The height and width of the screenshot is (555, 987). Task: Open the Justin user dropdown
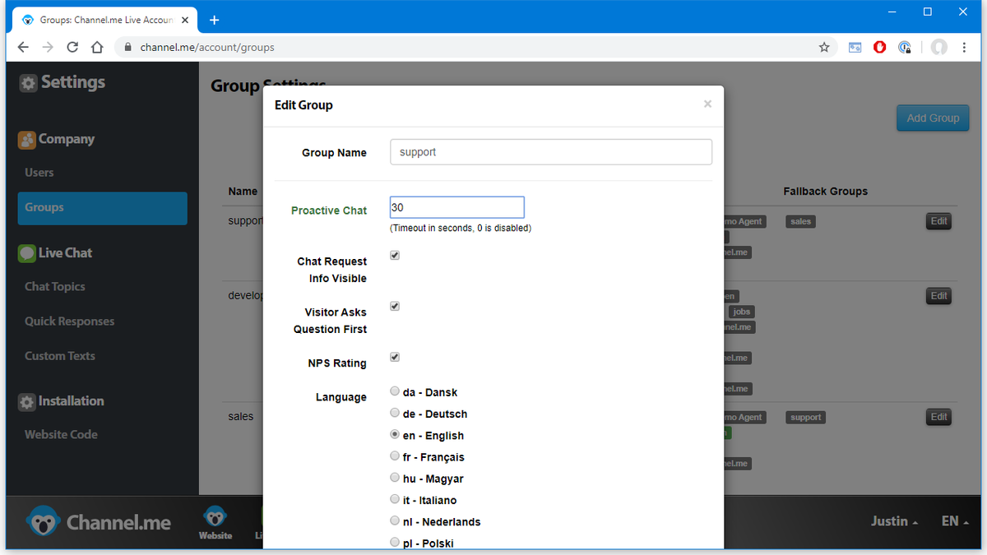(895, 521)
